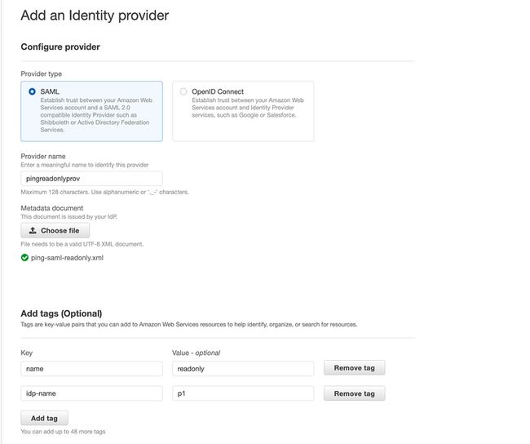Viewport: 530px width, 444px height.
Task: Remove the name readonly tag
Action: (x=354, y=368)
